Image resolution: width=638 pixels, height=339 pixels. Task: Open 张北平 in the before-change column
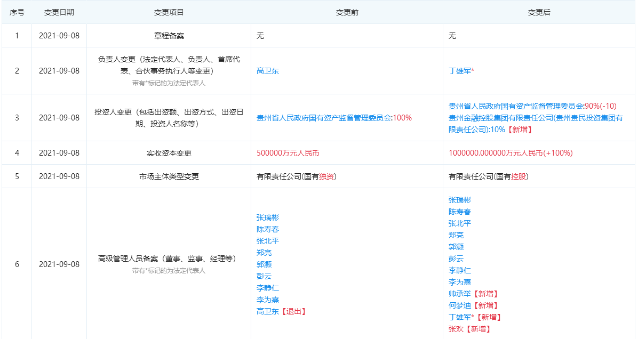pos(267,241)
